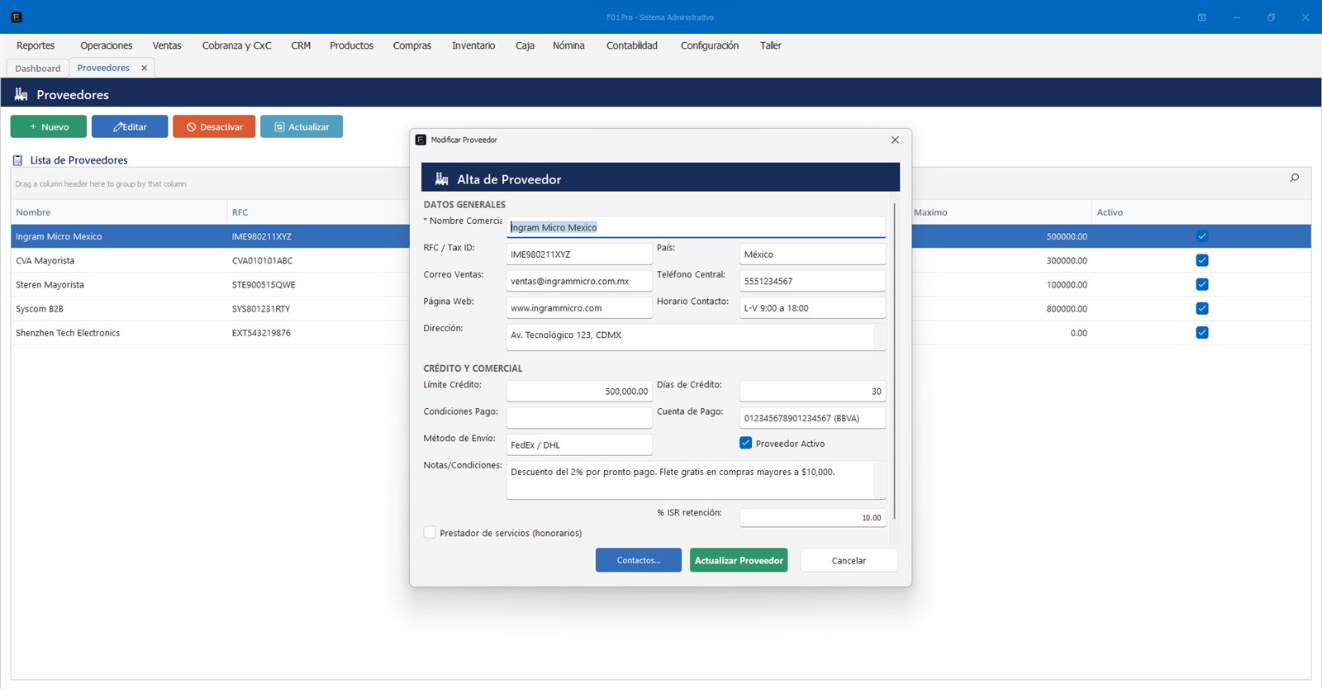Click the app logo icon in the title bar
The image size is (1322, 689).
click(x=16, y=17)
